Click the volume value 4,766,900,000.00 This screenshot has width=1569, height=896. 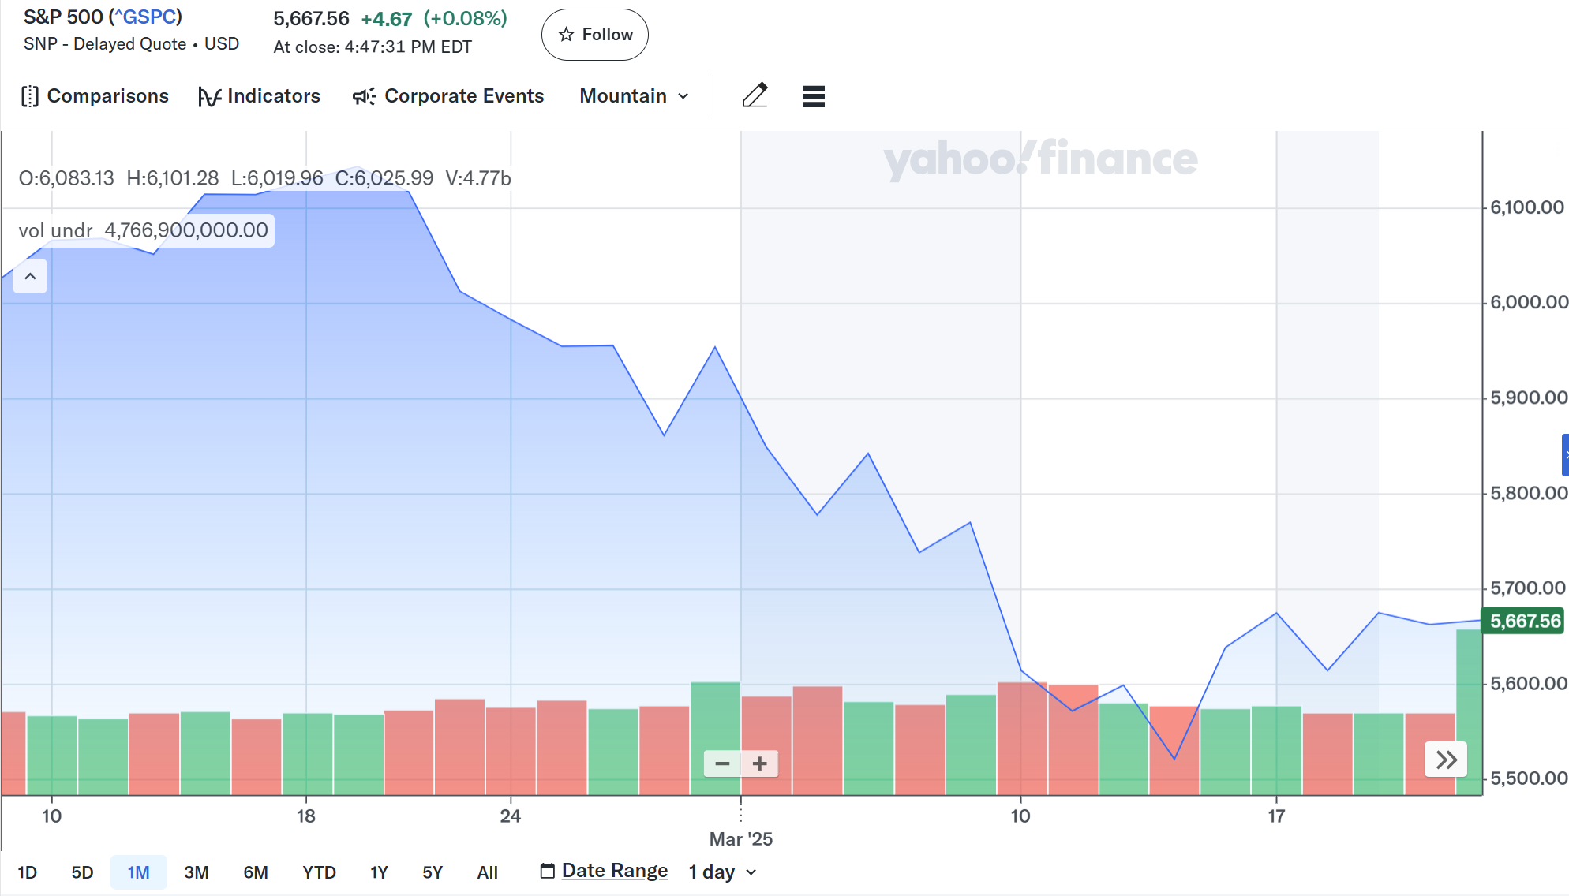coord(186,230)
